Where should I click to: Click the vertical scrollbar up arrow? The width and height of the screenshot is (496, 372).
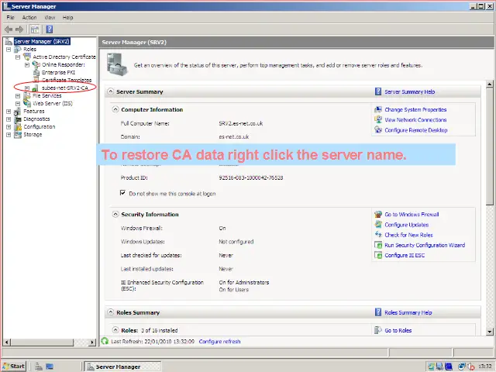click(489, 84)
